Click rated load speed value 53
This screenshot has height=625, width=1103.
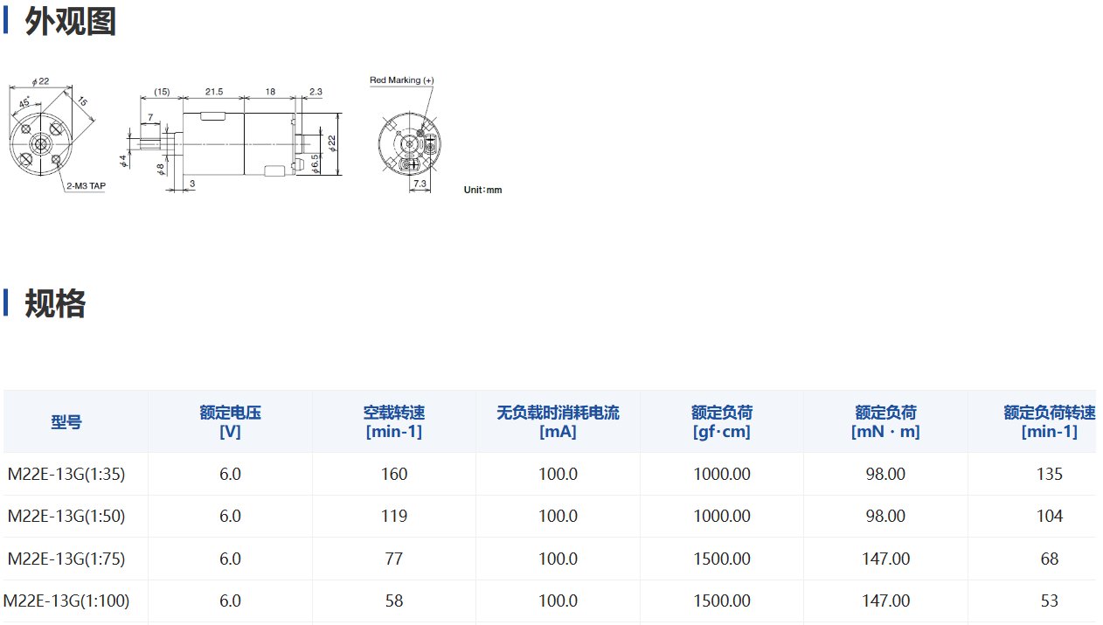[1050, 601]
